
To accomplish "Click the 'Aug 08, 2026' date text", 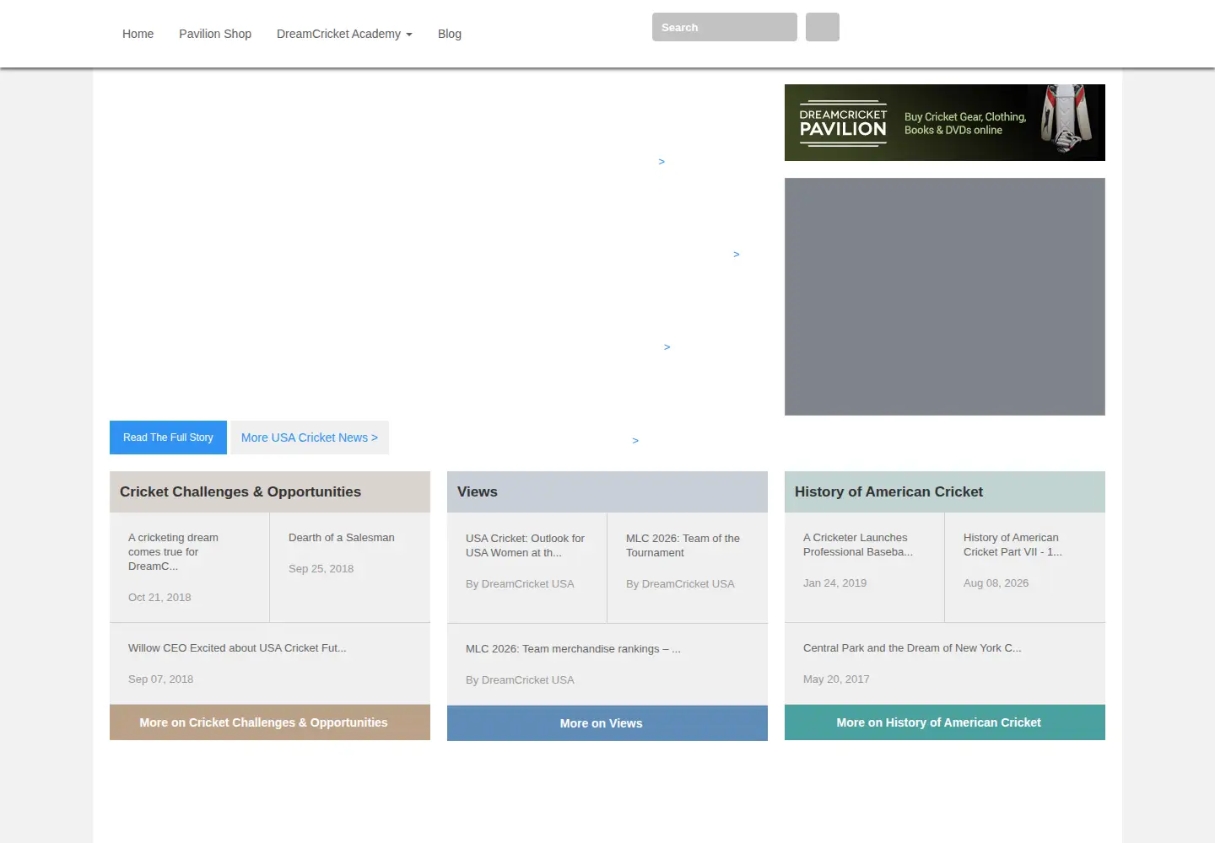I will click(x=996, y=583).
